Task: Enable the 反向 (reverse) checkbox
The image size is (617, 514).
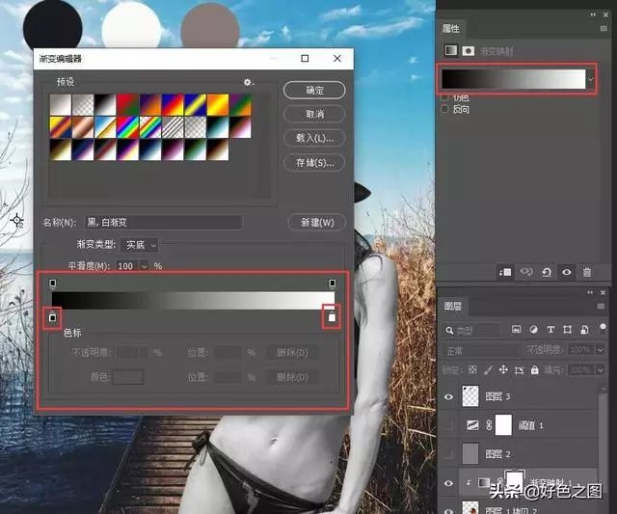Action: point(444,110)
